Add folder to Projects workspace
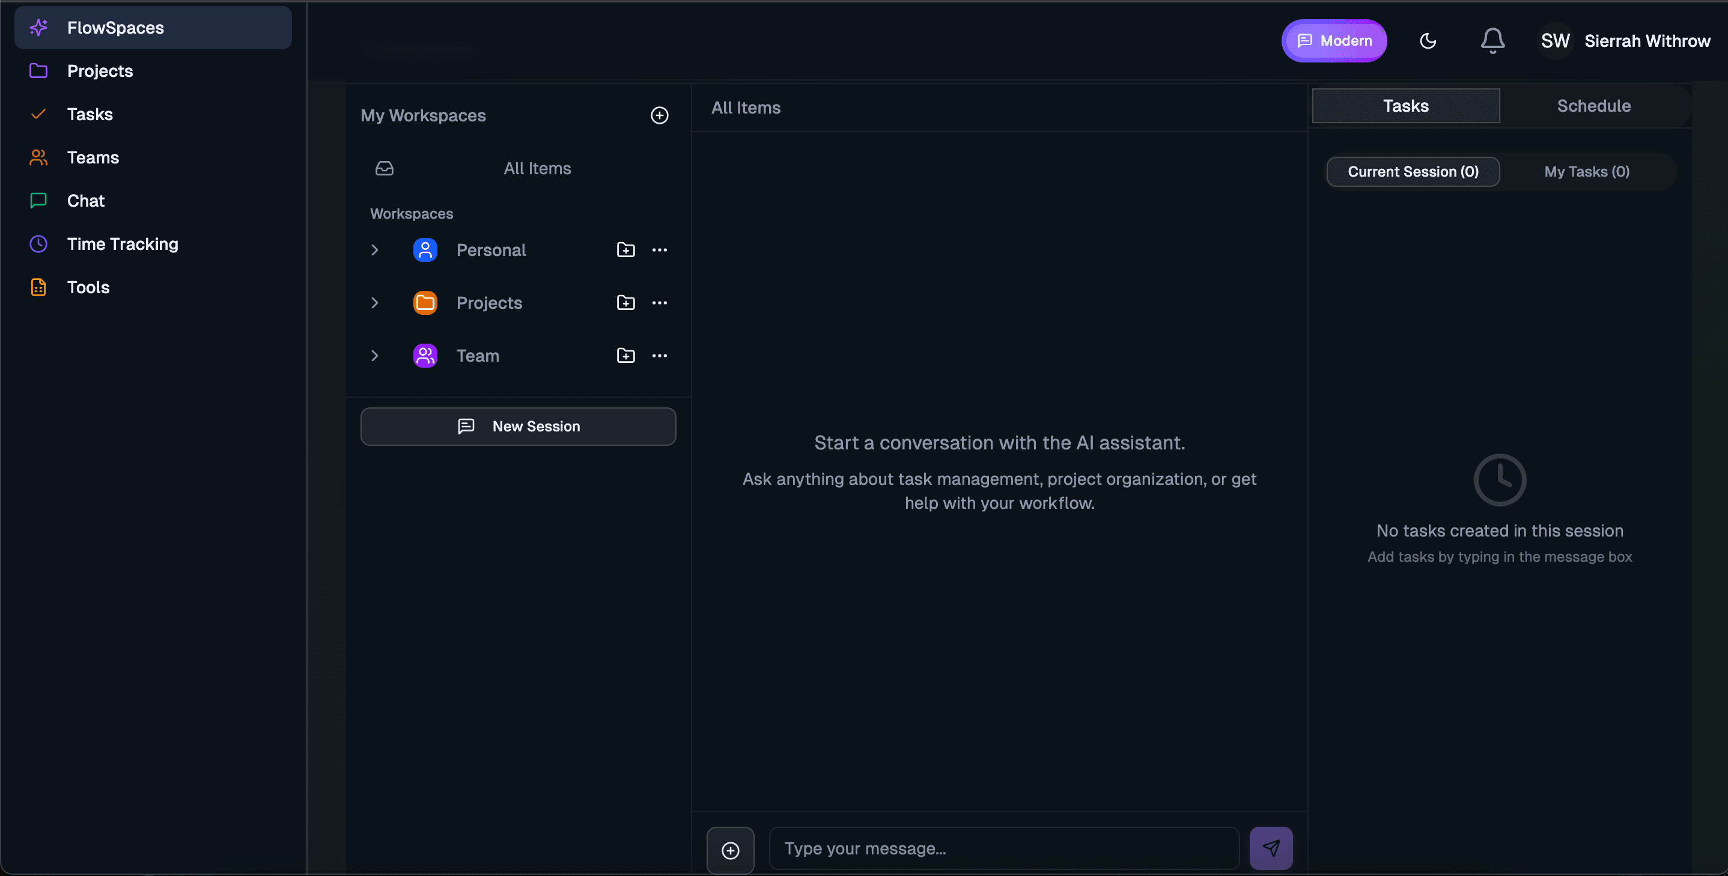1728x876 pixels. (x=625, y=302)
